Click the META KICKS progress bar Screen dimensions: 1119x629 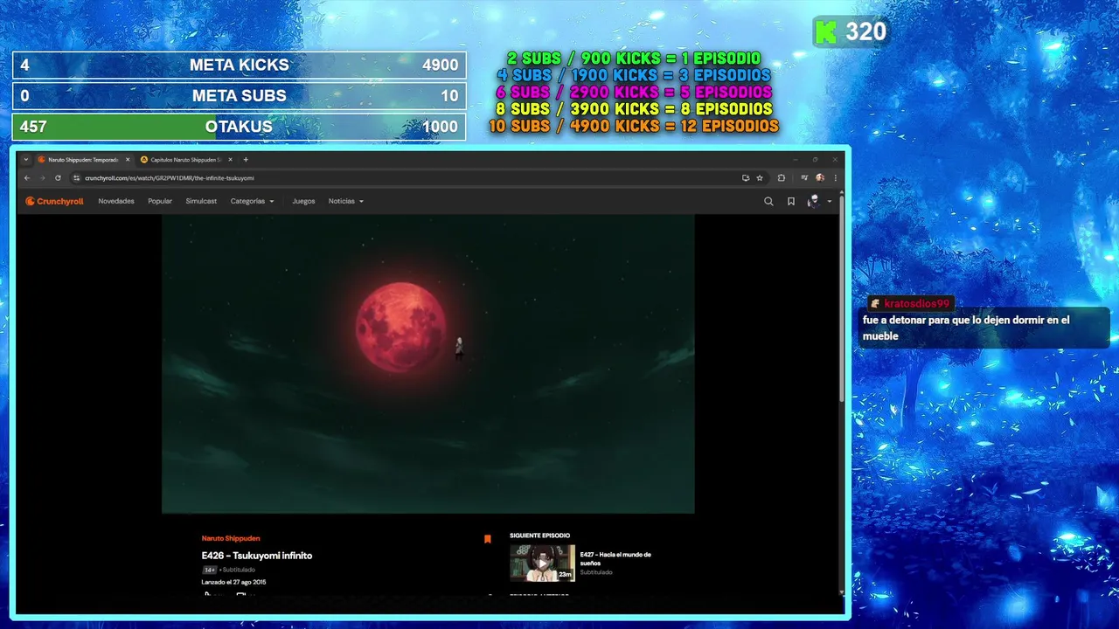click(239, 65)
